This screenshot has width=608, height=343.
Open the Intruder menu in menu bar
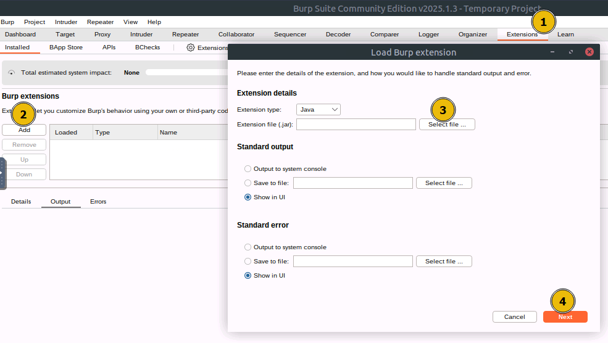click(x=66, y=22)
